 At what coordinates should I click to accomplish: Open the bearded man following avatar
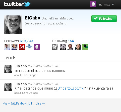(70, 47)
